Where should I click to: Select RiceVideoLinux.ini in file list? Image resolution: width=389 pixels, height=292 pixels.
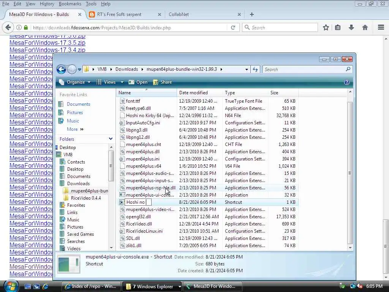pos(144,231)
